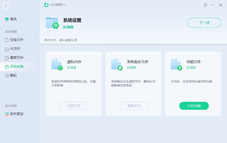Click the 垃圾文件 file icon
The width and height of the screenshot is (227, 143).
click(x=7, y=40)
